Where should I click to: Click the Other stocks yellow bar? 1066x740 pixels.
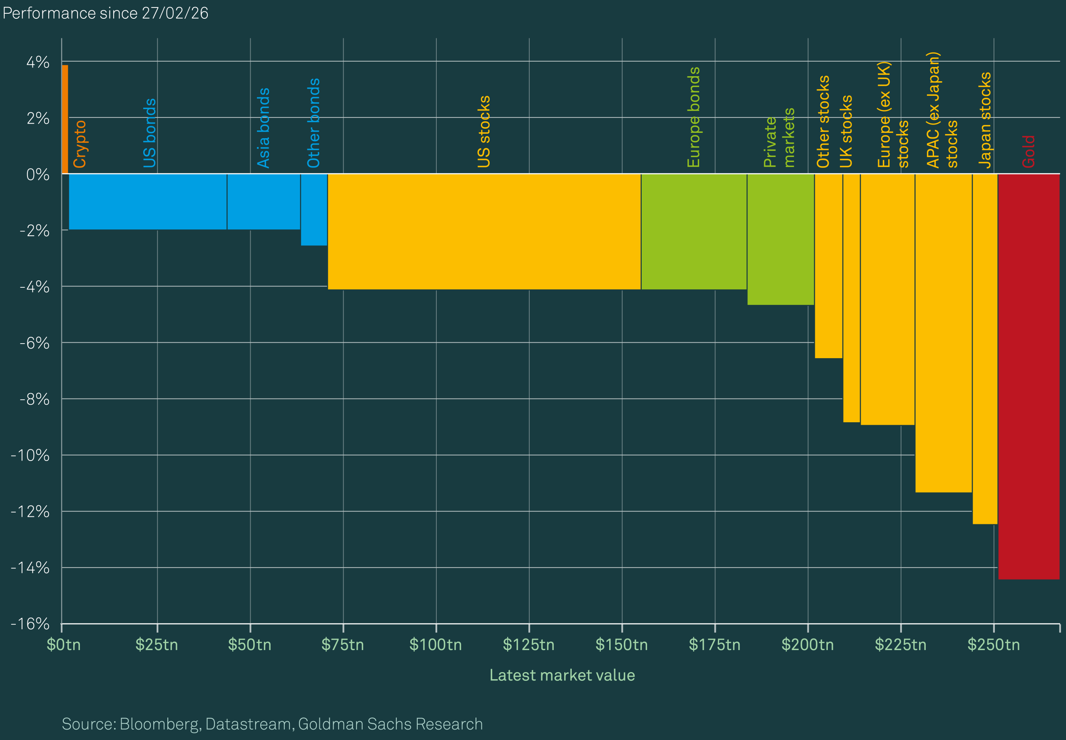click(828, 266)
